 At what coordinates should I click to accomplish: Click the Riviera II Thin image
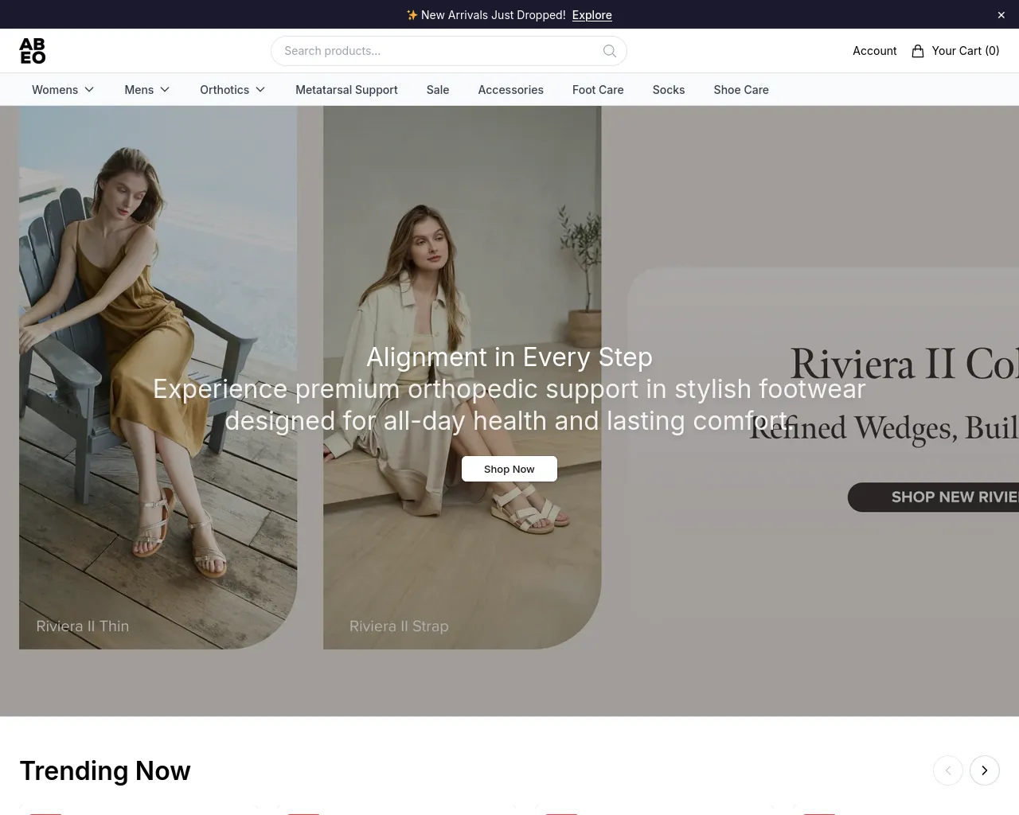pyautogui.click(x=158, y=377)
